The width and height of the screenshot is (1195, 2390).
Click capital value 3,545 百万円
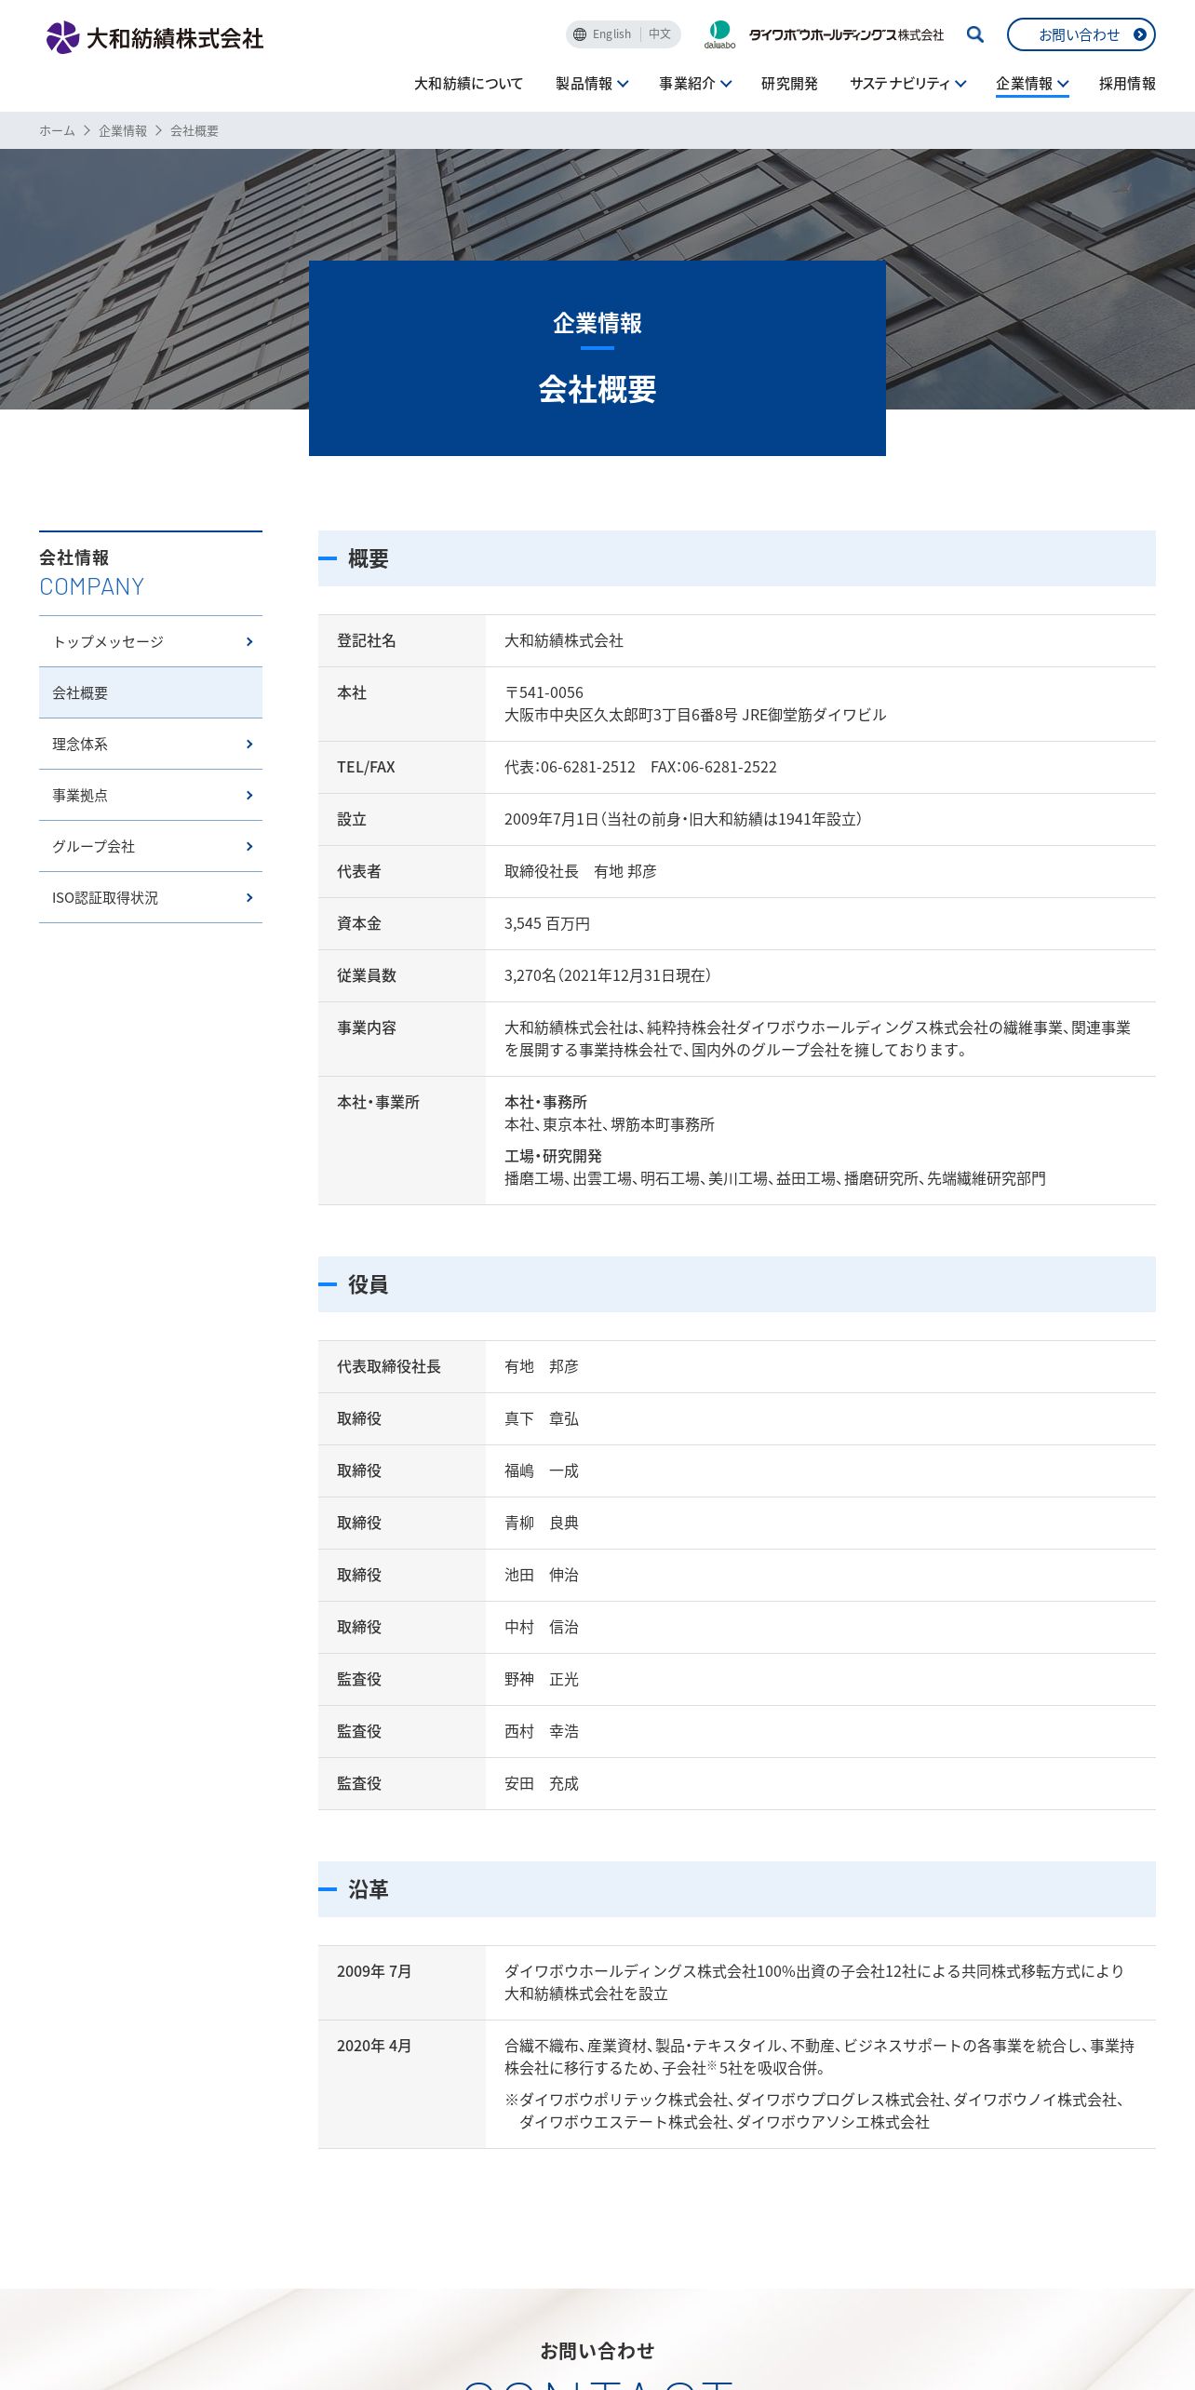click(x=547, y=923)
